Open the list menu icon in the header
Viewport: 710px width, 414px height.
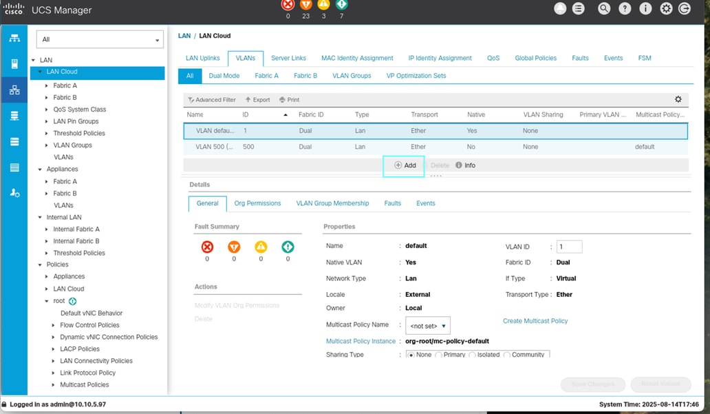coord(578,9)
